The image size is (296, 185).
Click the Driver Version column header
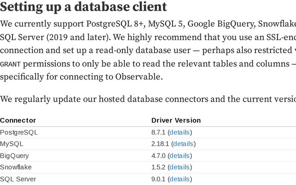176,120
